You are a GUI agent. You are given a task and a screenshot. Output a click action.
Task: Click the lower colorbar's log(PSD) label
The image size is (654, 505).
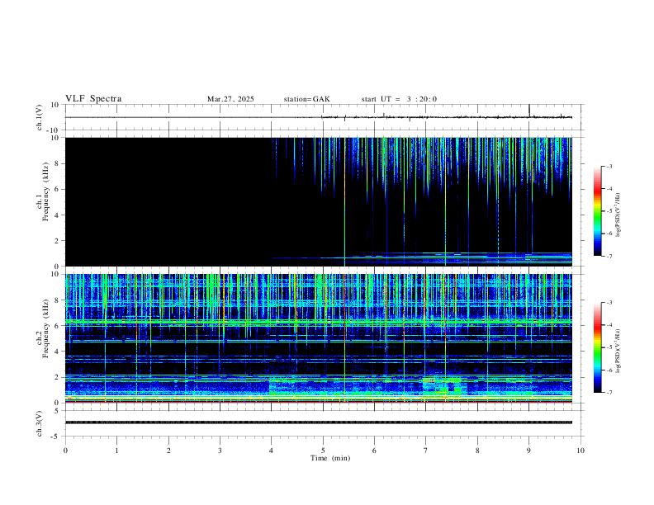(618, 351)
